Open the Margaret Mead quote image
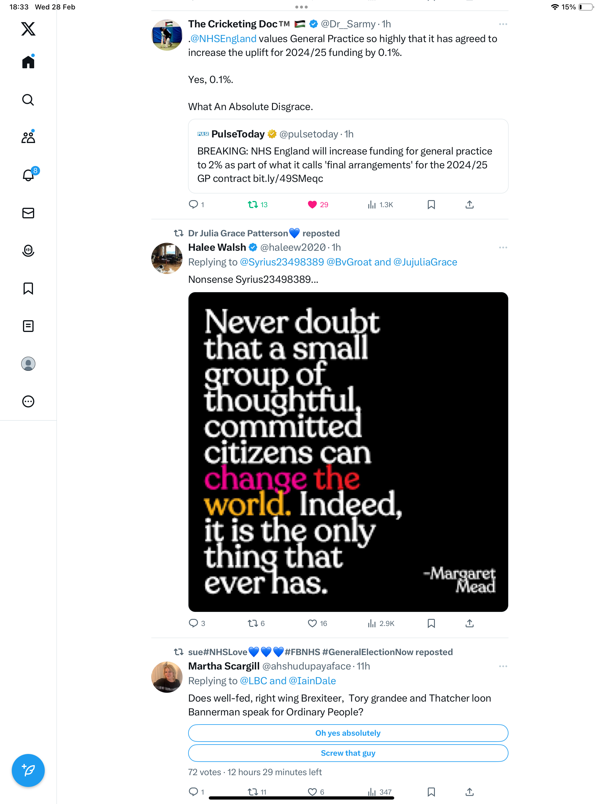The image size is (603, 804). point(348,452)
